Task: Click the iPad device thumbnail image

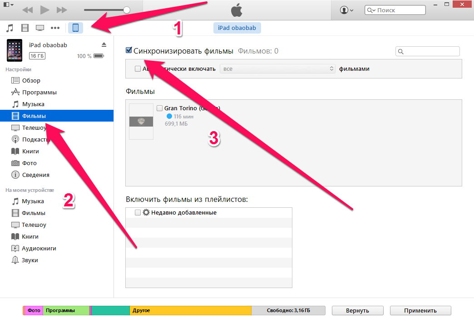Action: click(15, 50)
